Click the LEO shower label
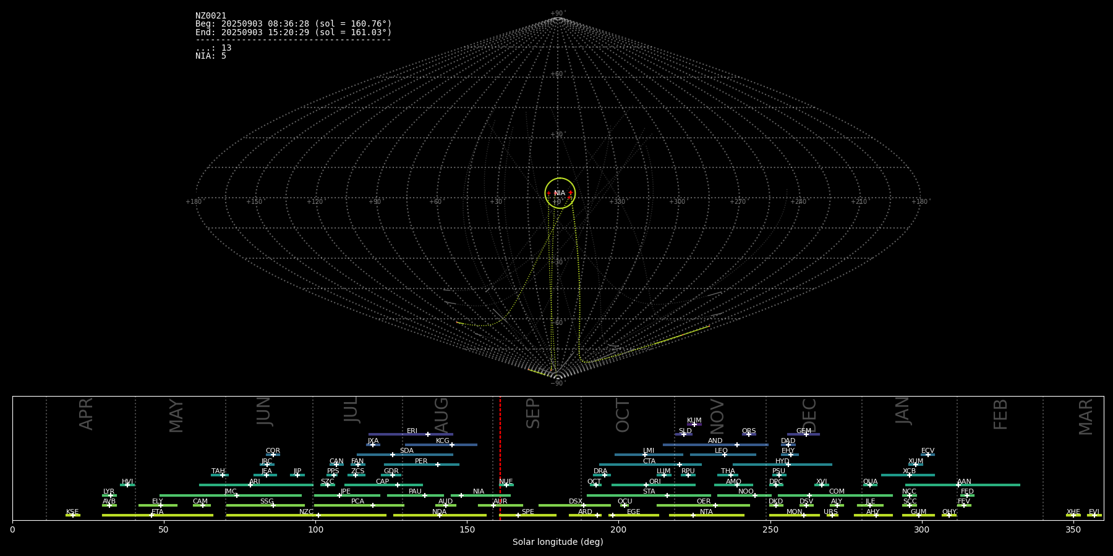This screenshot has width=1113, height=556. click(x=721, y=451)
